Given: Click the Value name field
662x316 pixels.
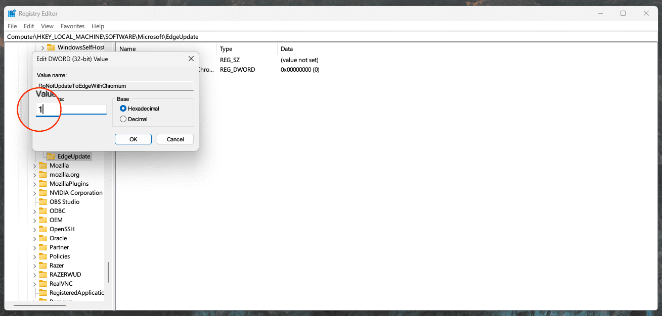Looking at the screenshot, I should (x=115, y=86).
